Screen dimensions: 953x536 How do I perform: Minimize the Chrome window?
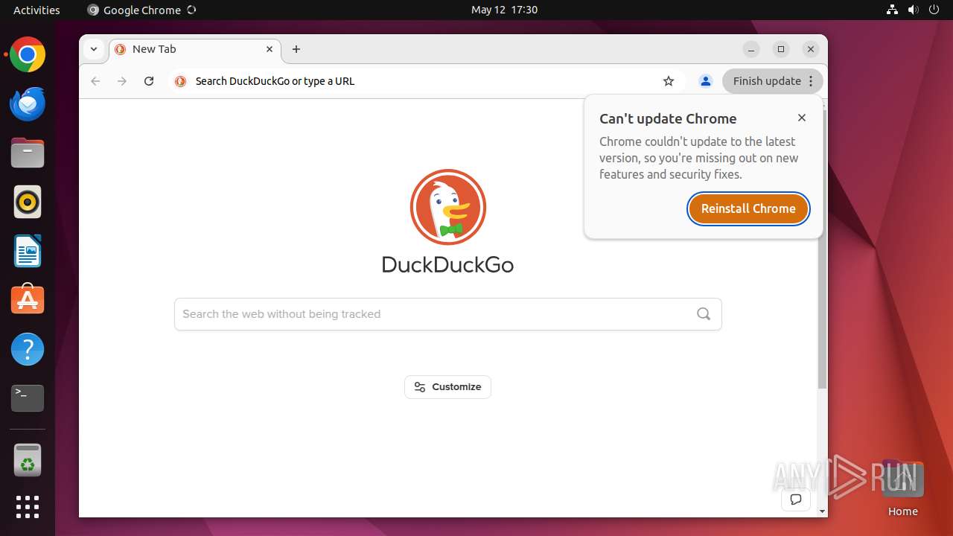click(x=751, y=49)
